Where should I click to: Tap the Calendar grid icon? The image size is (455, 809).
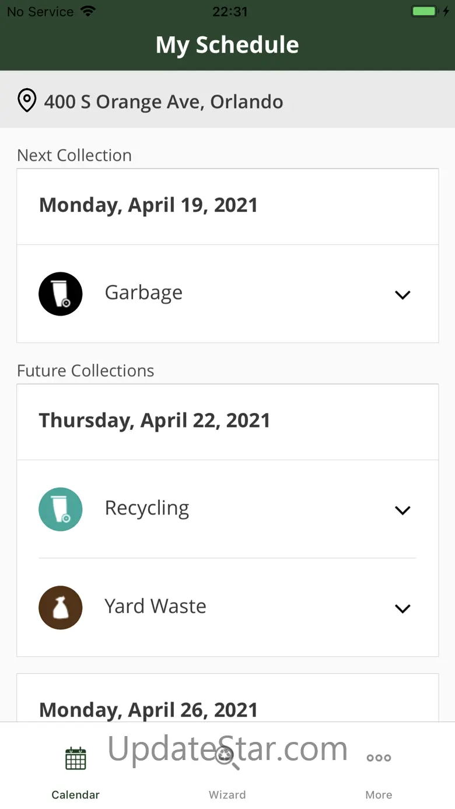pos(76,758)
